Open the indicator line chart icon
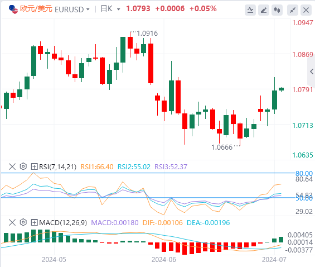Screen dimensions: 315x267 [x=250, y=10]
